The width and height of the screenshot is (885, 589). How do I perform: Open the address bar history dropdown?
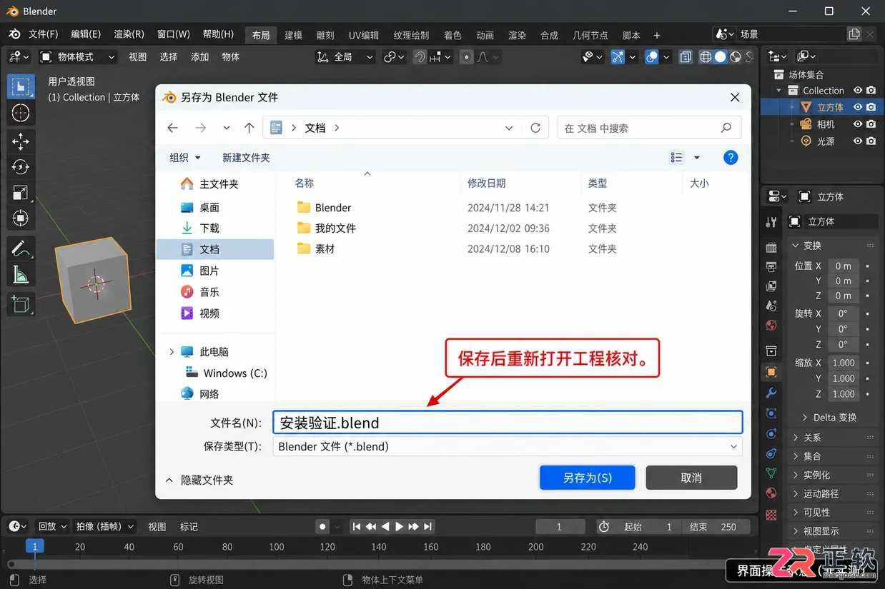click(x=509, y=128)
